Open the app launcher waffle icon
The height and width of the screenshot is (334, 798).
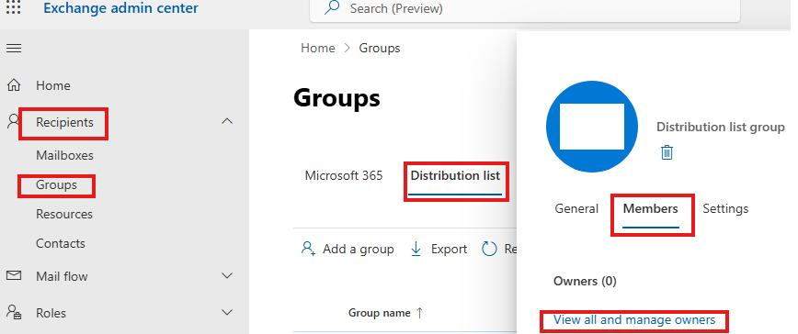[13, 6]
